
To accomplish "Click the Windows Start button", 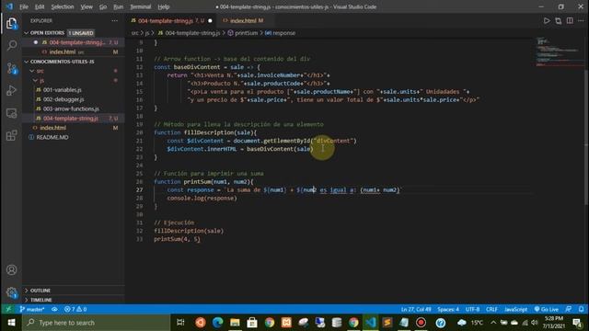I will coord(11,323).
